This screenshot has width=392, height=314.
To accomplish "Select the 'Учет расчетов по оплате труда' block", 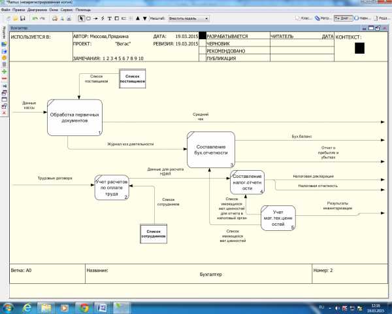I will (112, 186).
